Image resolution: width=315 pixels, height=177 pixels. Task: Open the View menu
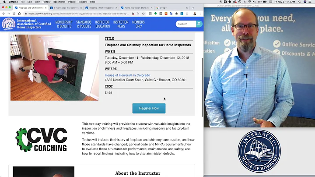click(37, 2)
